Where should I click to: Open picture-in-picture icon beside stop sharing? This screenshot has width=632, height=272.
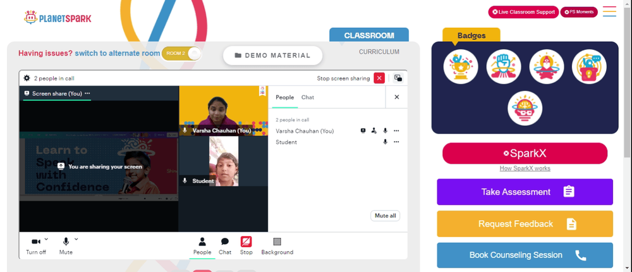click(x=398, y=78)
